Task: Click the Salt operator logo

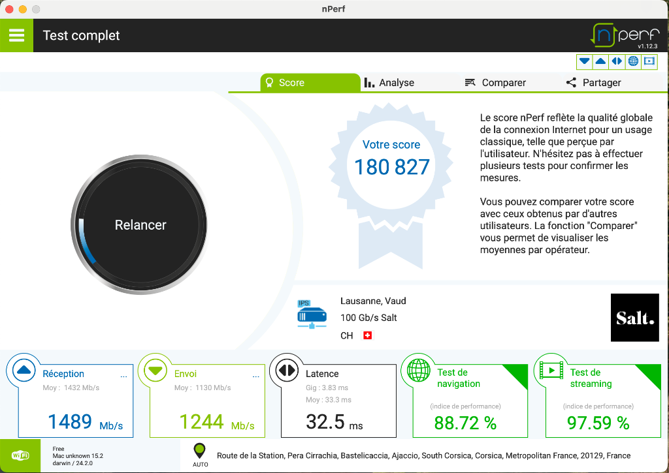Action: point(635,318)
